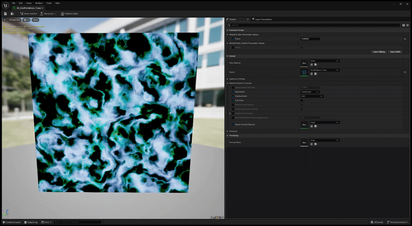Screen dimensions: 412x226
Task: Enable the Output Translucent Velocity override
Action: [233, 109]
